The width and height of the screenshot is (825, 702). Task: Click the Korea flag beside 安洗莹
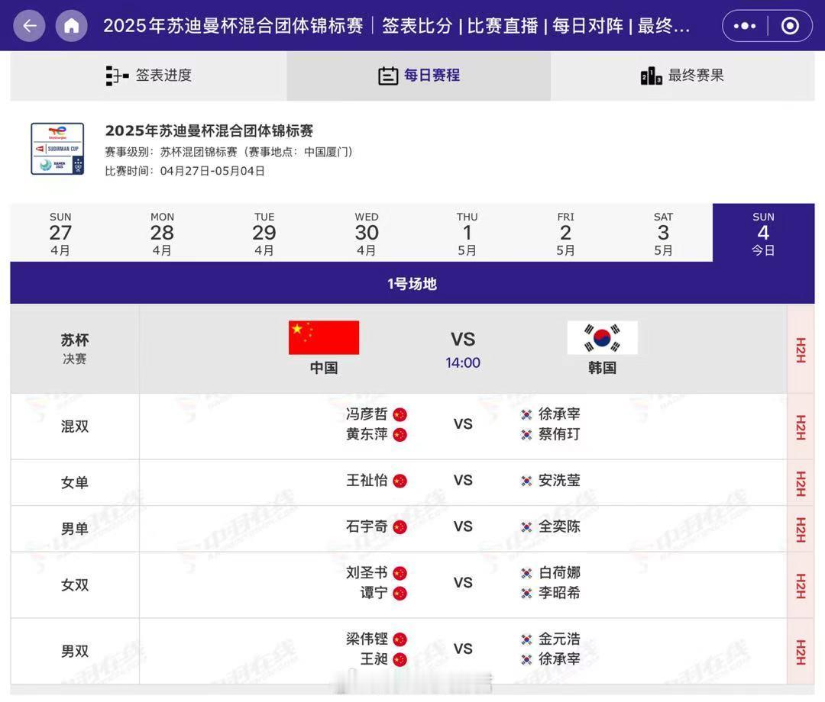(x=526, y=481)
